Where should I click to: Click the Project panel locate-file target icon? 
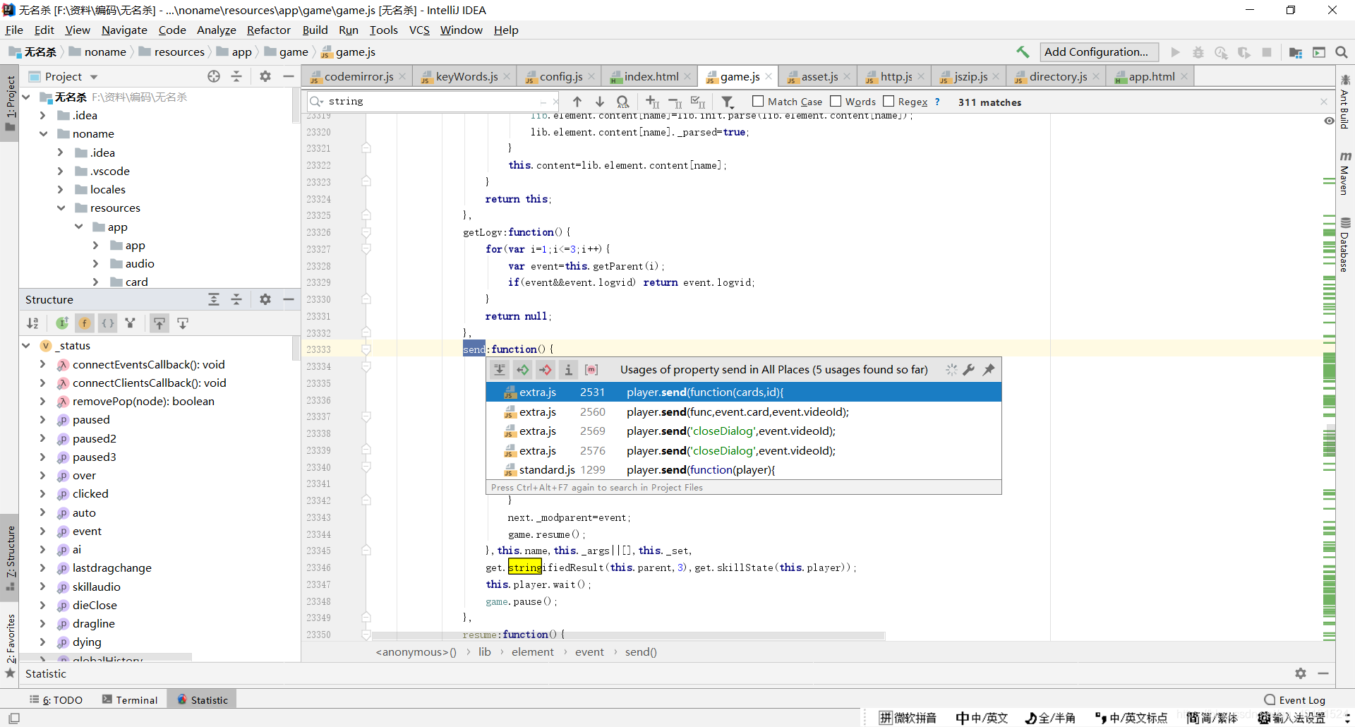point(214,76)
